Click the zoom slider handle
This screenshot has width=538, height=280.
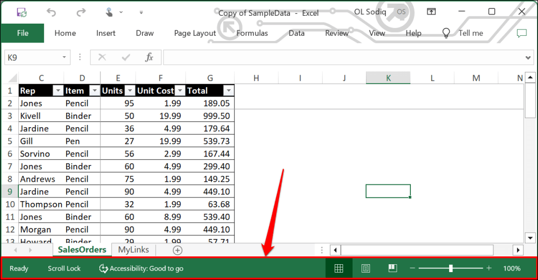click(451, 268)
